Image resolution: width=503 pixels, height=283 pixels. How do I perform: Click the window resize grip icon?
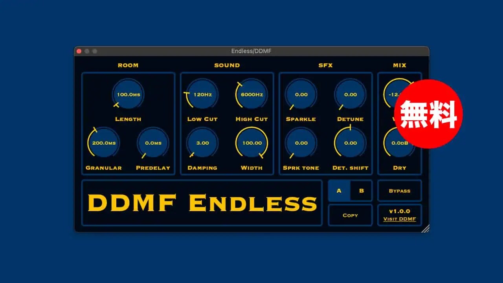pyautogui.click(x=425, y=228)
